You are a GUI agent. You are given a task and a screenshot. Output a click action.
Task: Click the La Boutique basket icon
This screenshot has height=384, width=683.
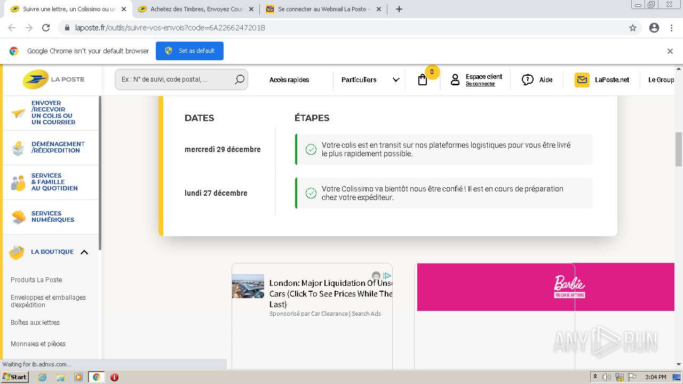[x=17, y=252]
